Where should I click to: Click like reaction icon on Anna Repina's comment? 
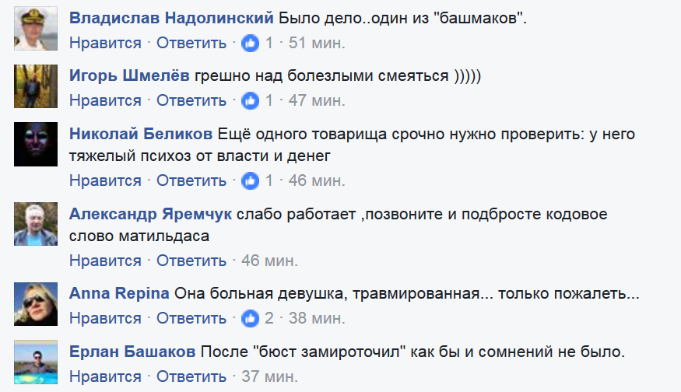(250, 318)
